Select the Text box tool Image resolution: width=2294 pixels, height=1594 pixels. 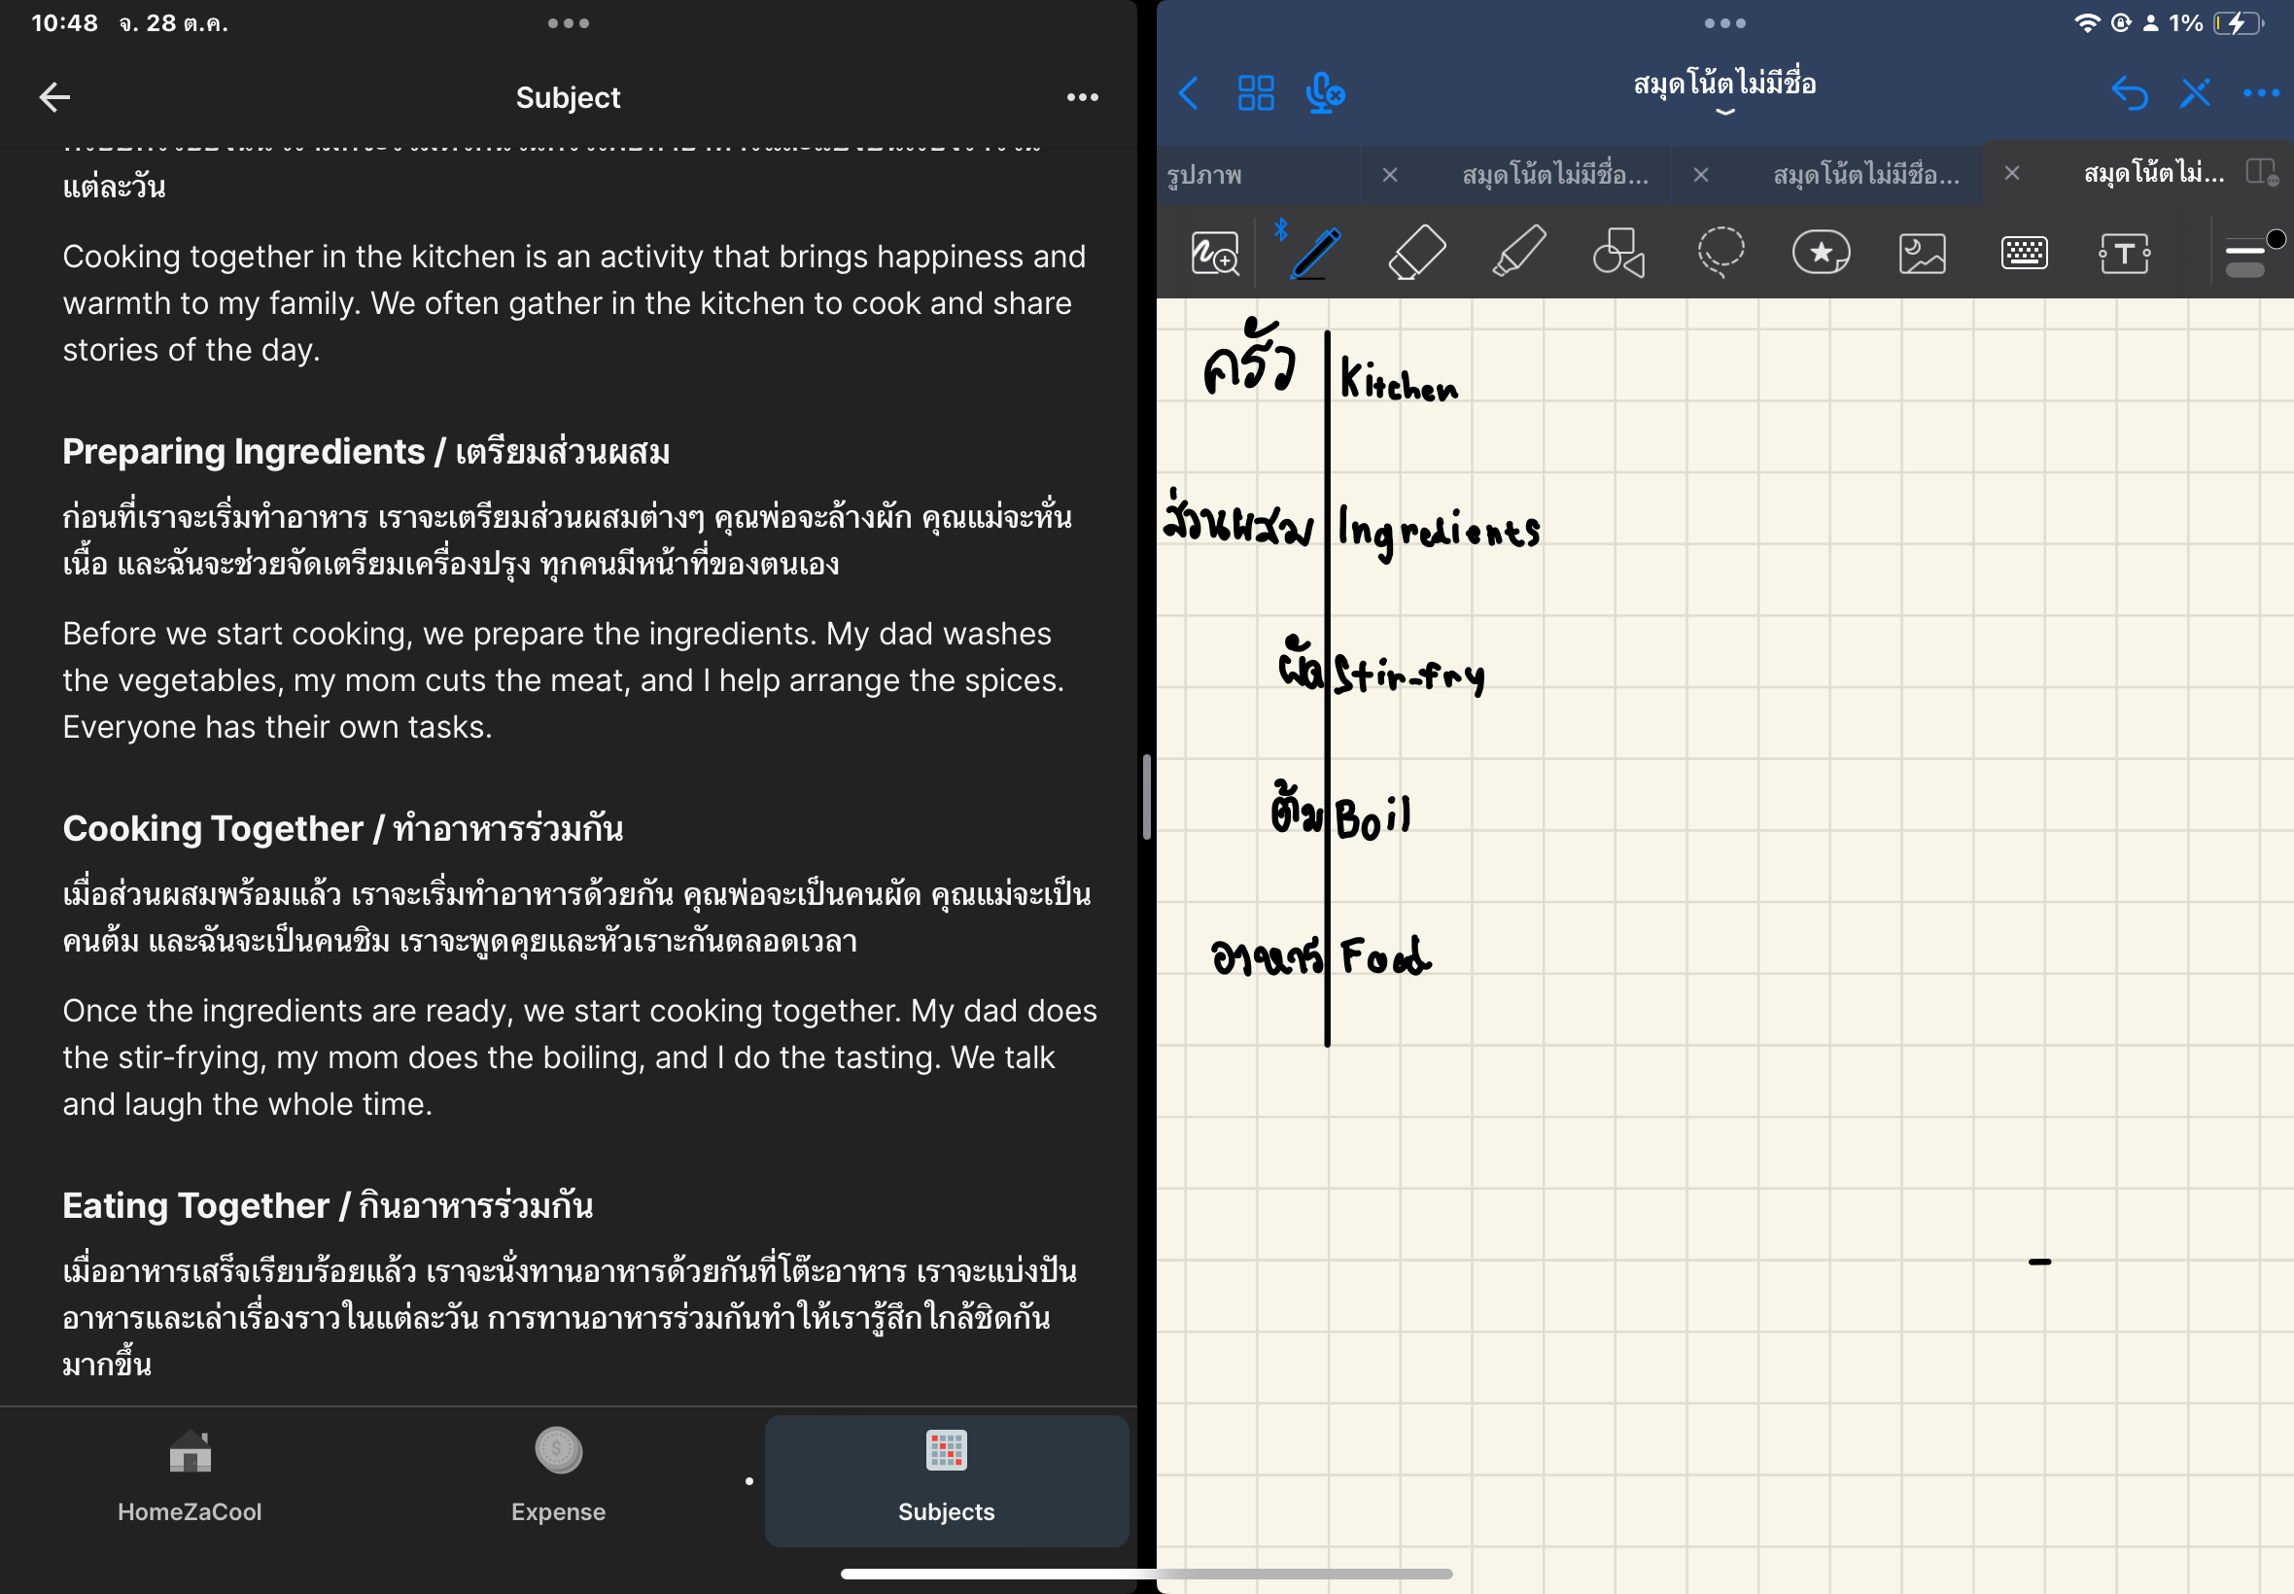coord(2123,253)
